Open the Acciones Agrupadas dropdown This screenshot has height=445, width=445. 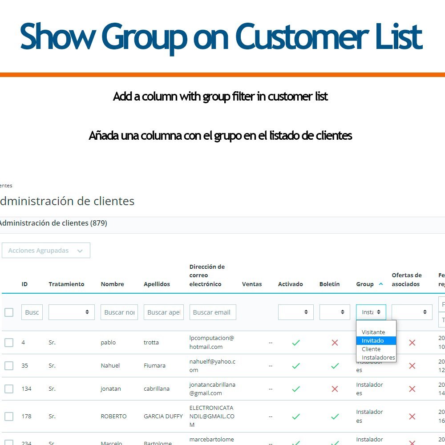[46, 250]
